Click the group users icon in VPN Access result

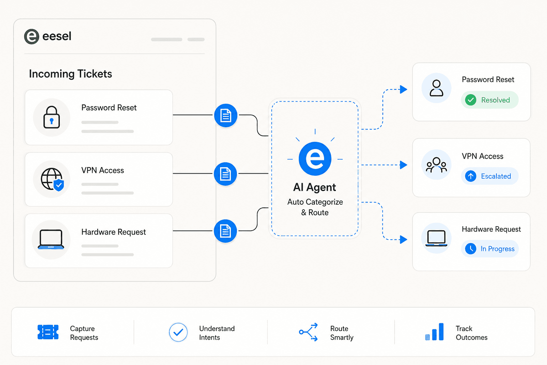point(437,165)
